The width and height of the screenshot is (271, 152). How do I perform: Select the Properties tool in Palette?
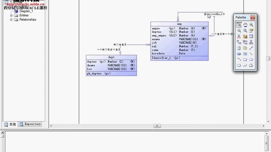[x=251, y=31]
